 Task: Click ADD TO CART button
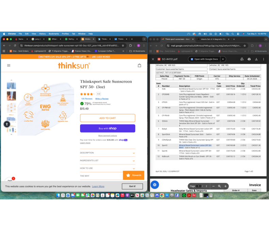(108, 118)
